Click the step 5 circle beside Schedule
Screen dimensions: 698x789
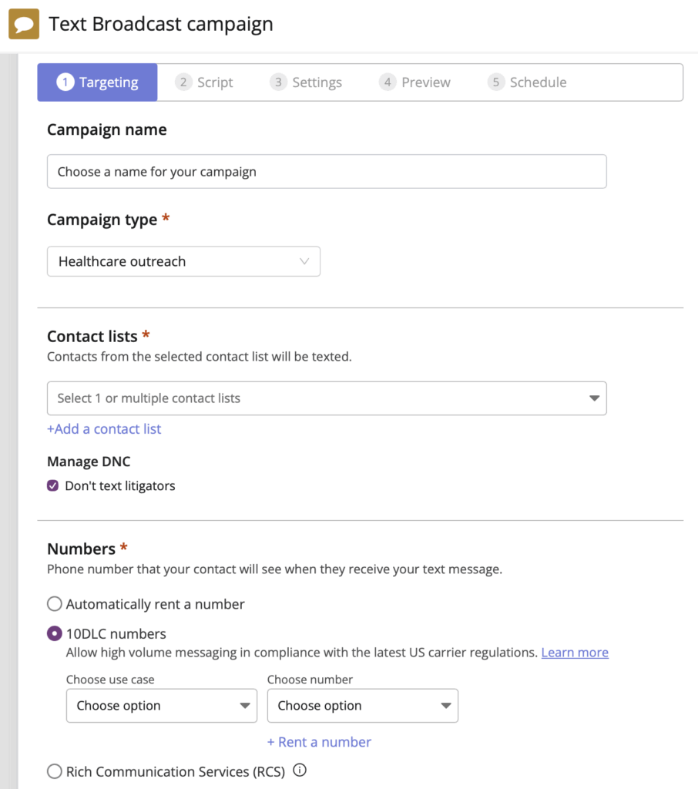496,82
